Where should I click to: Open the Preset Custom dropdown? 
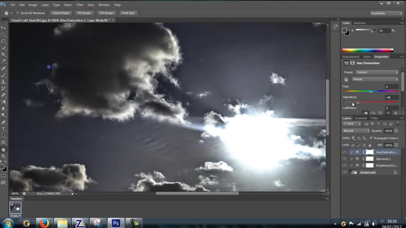[377, 72]
